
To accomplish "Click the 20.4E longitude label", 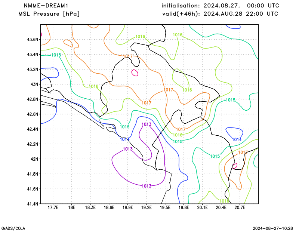I will pos(221,207).
